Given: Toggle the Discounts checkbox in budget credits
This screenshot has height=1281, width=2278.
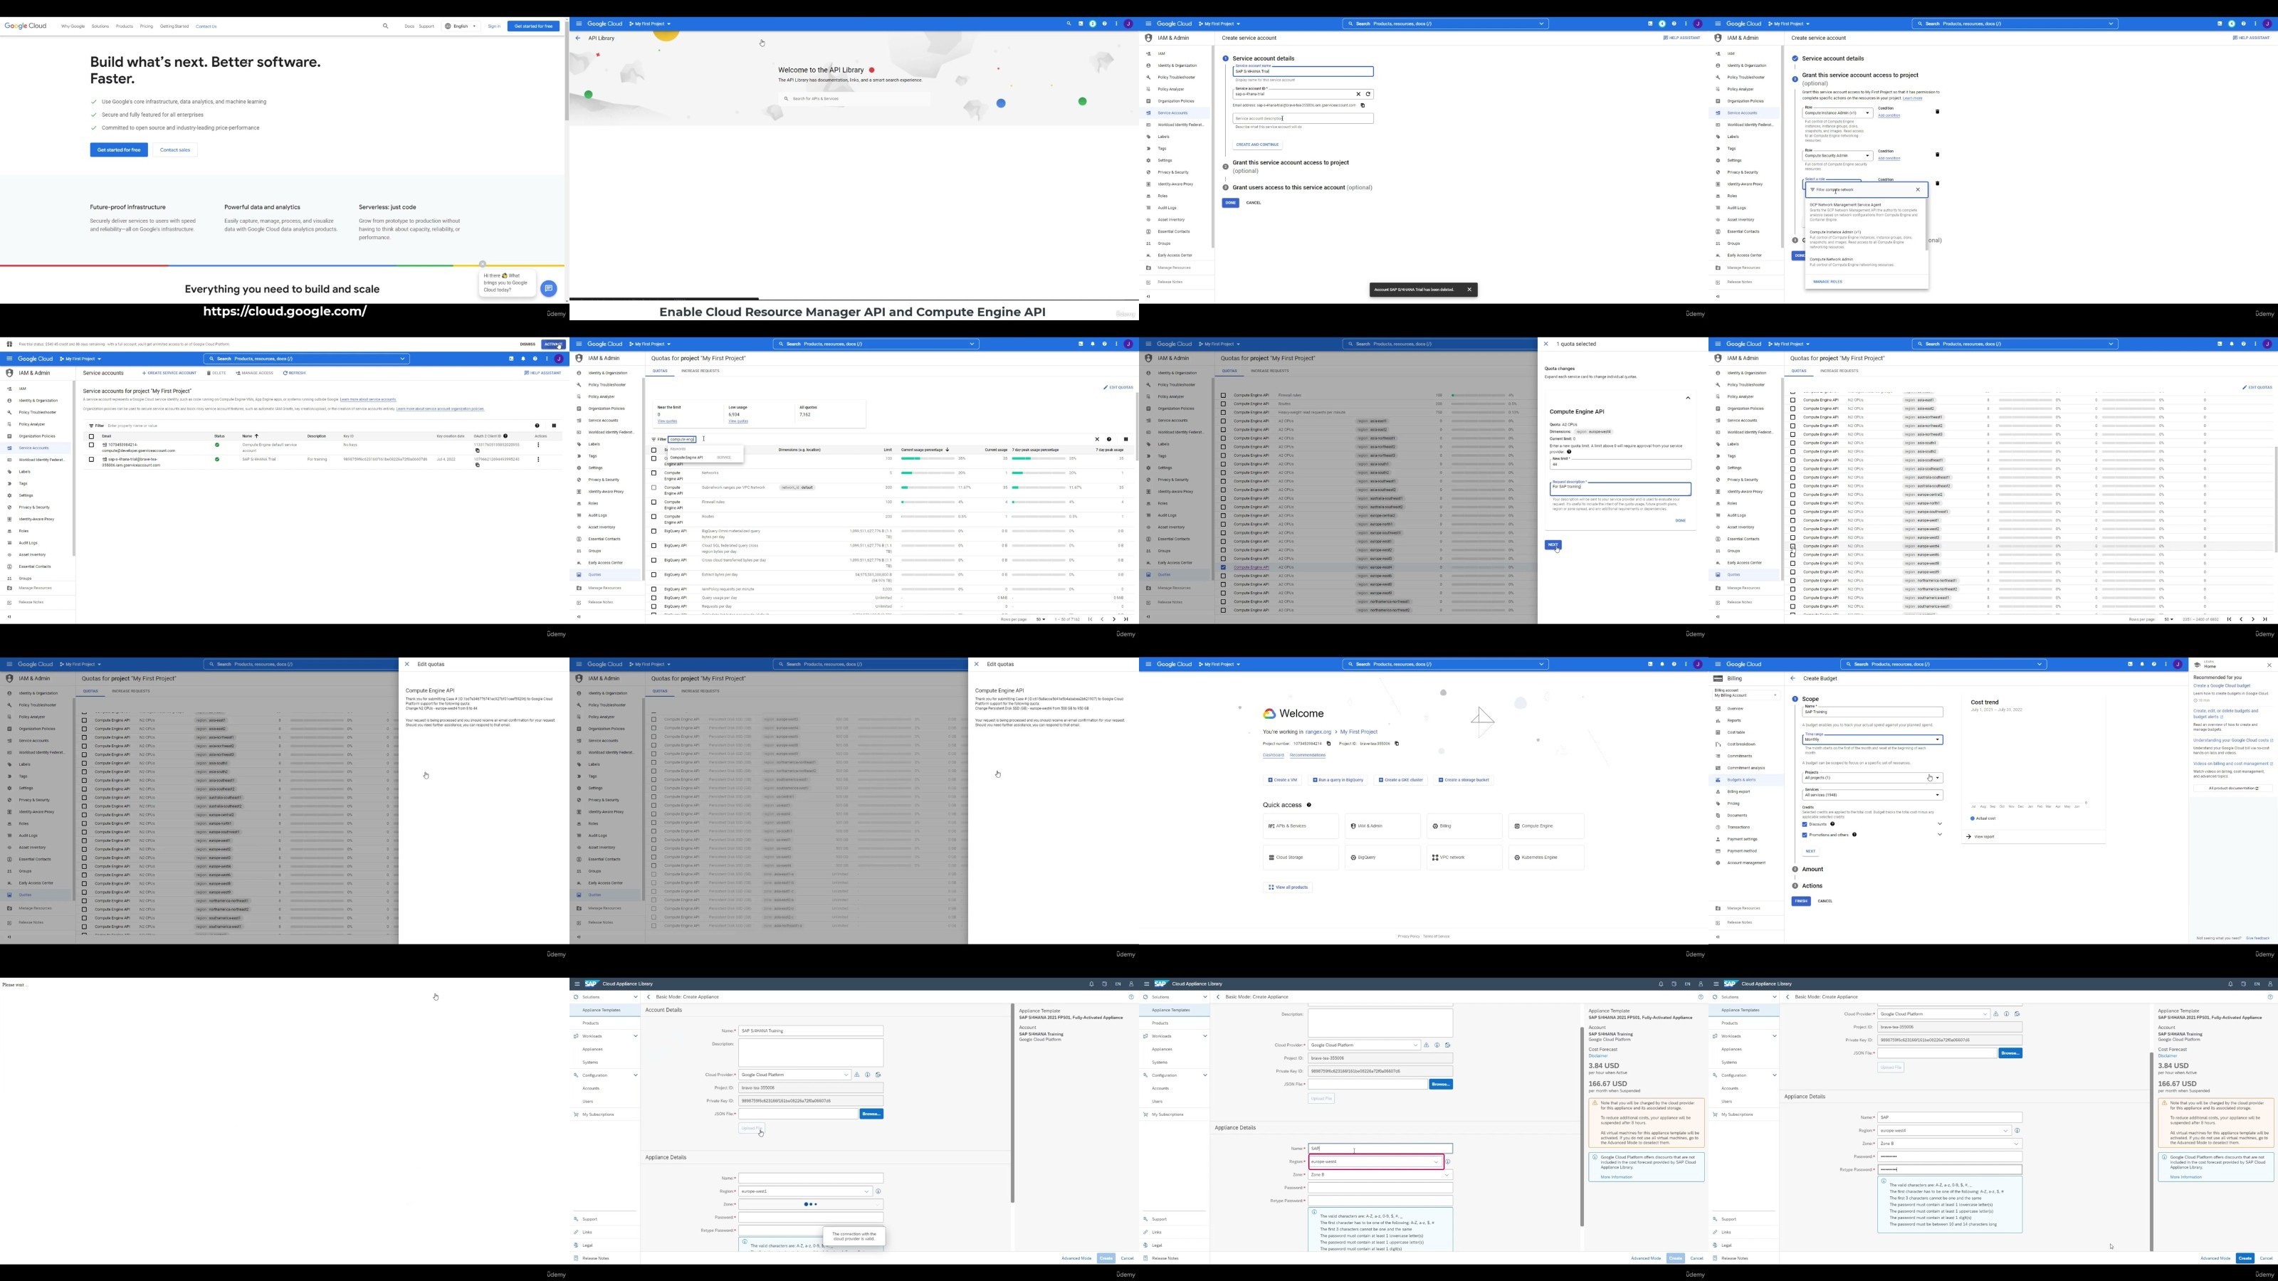Looking at the screenshot, I should pyautogui.click(x=1805, y=824).
